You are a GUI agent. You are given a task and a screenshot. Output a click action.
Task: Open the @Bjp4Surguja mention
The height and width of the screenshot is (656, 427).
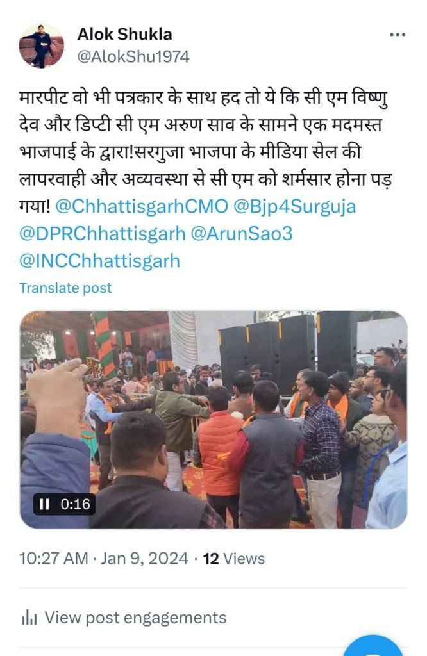pos(294,207)
